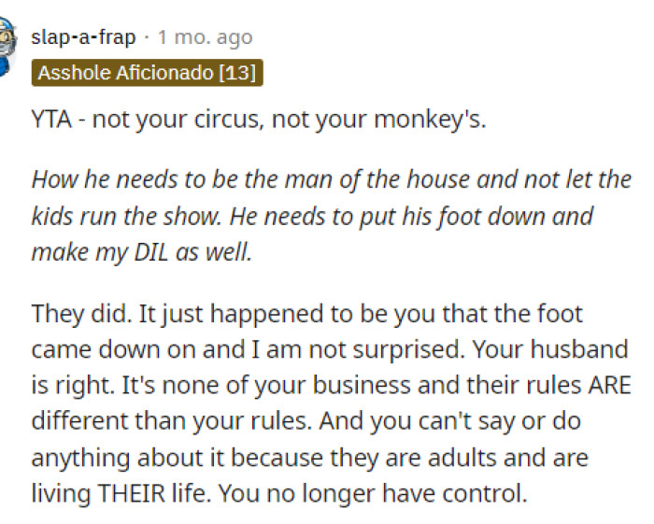Click italic text 'make my DIL as well'
This screenshot has height=524, width=654.
pos(142,253)
